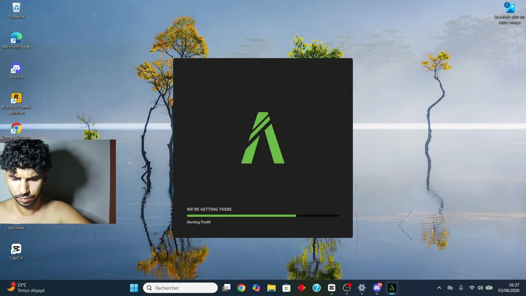The width and height of the screenshot is (526, 296).
Task: Launch the Microsoft Edge desktop shortcut
Action: pos(16,40)
